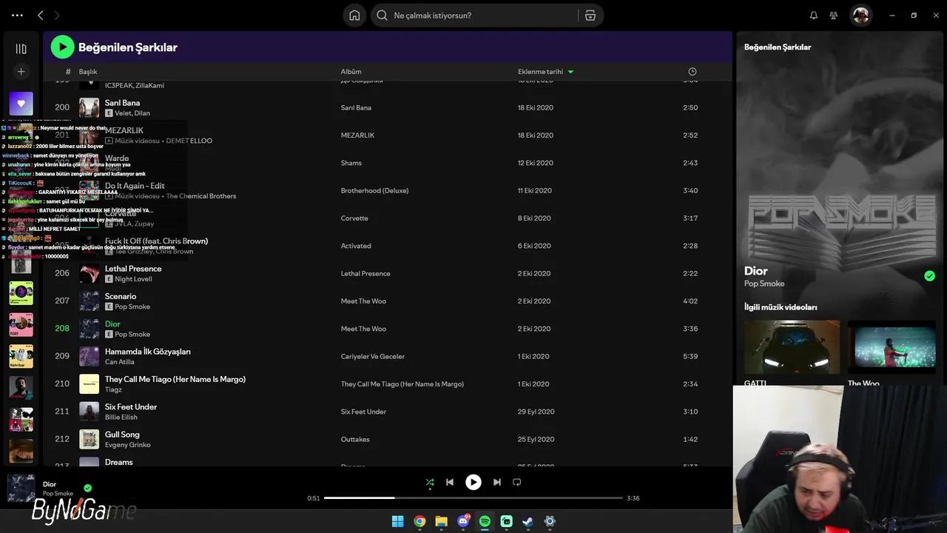
Task: Select the Lethal Presence song title
Action: pyautogui.click(x=133, y=269)
